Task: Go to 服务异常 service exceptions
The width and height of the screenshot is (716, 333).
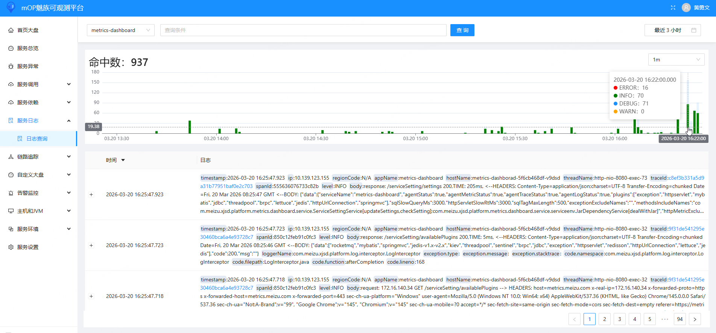Action: pyautogui.click(x=28, y=66)
